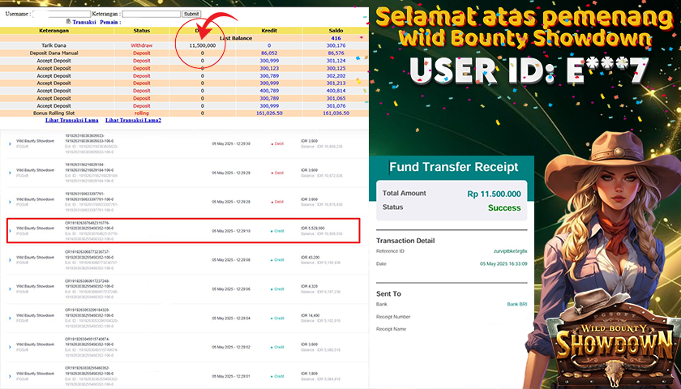Open the Pemain link

(x=110, y=22)
